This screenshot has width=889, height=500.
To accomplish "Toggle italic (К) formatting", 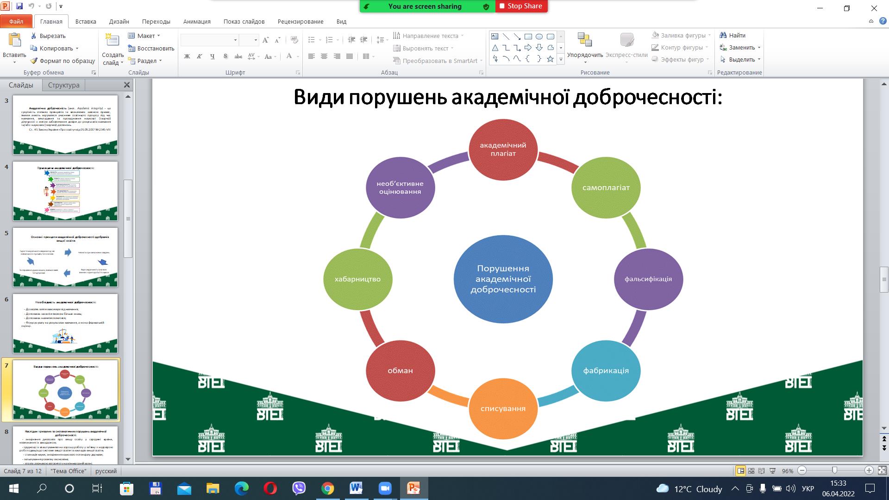I will click(200, 56).
